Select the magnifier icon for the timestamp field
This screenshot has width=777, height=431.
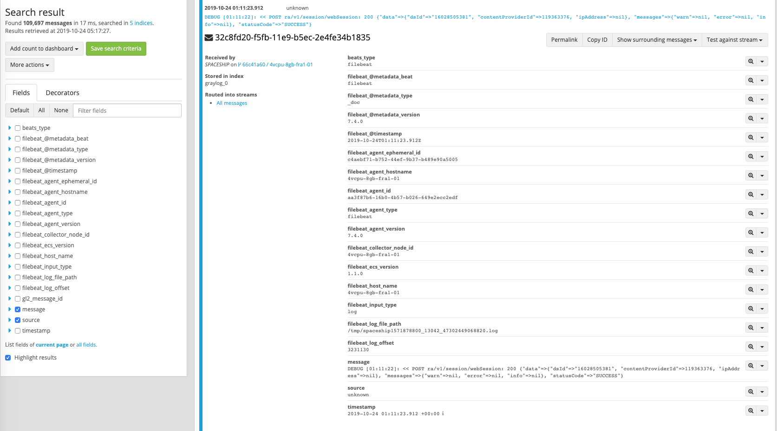point(751,411)
